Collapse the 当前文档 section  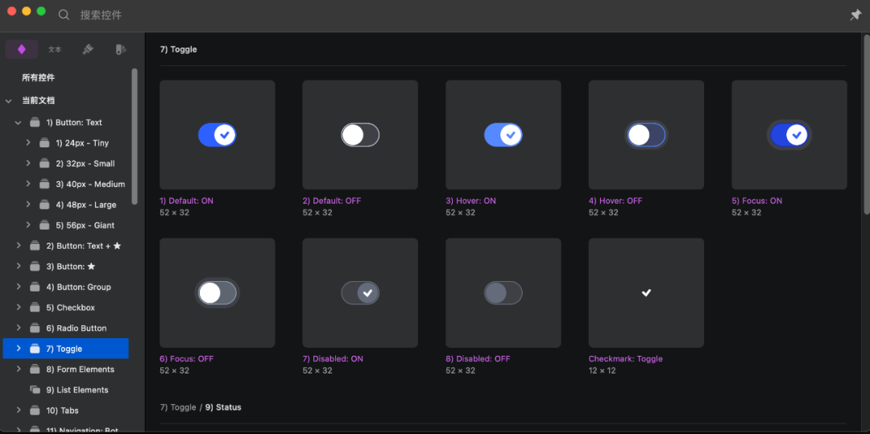(x=8, y=101)
